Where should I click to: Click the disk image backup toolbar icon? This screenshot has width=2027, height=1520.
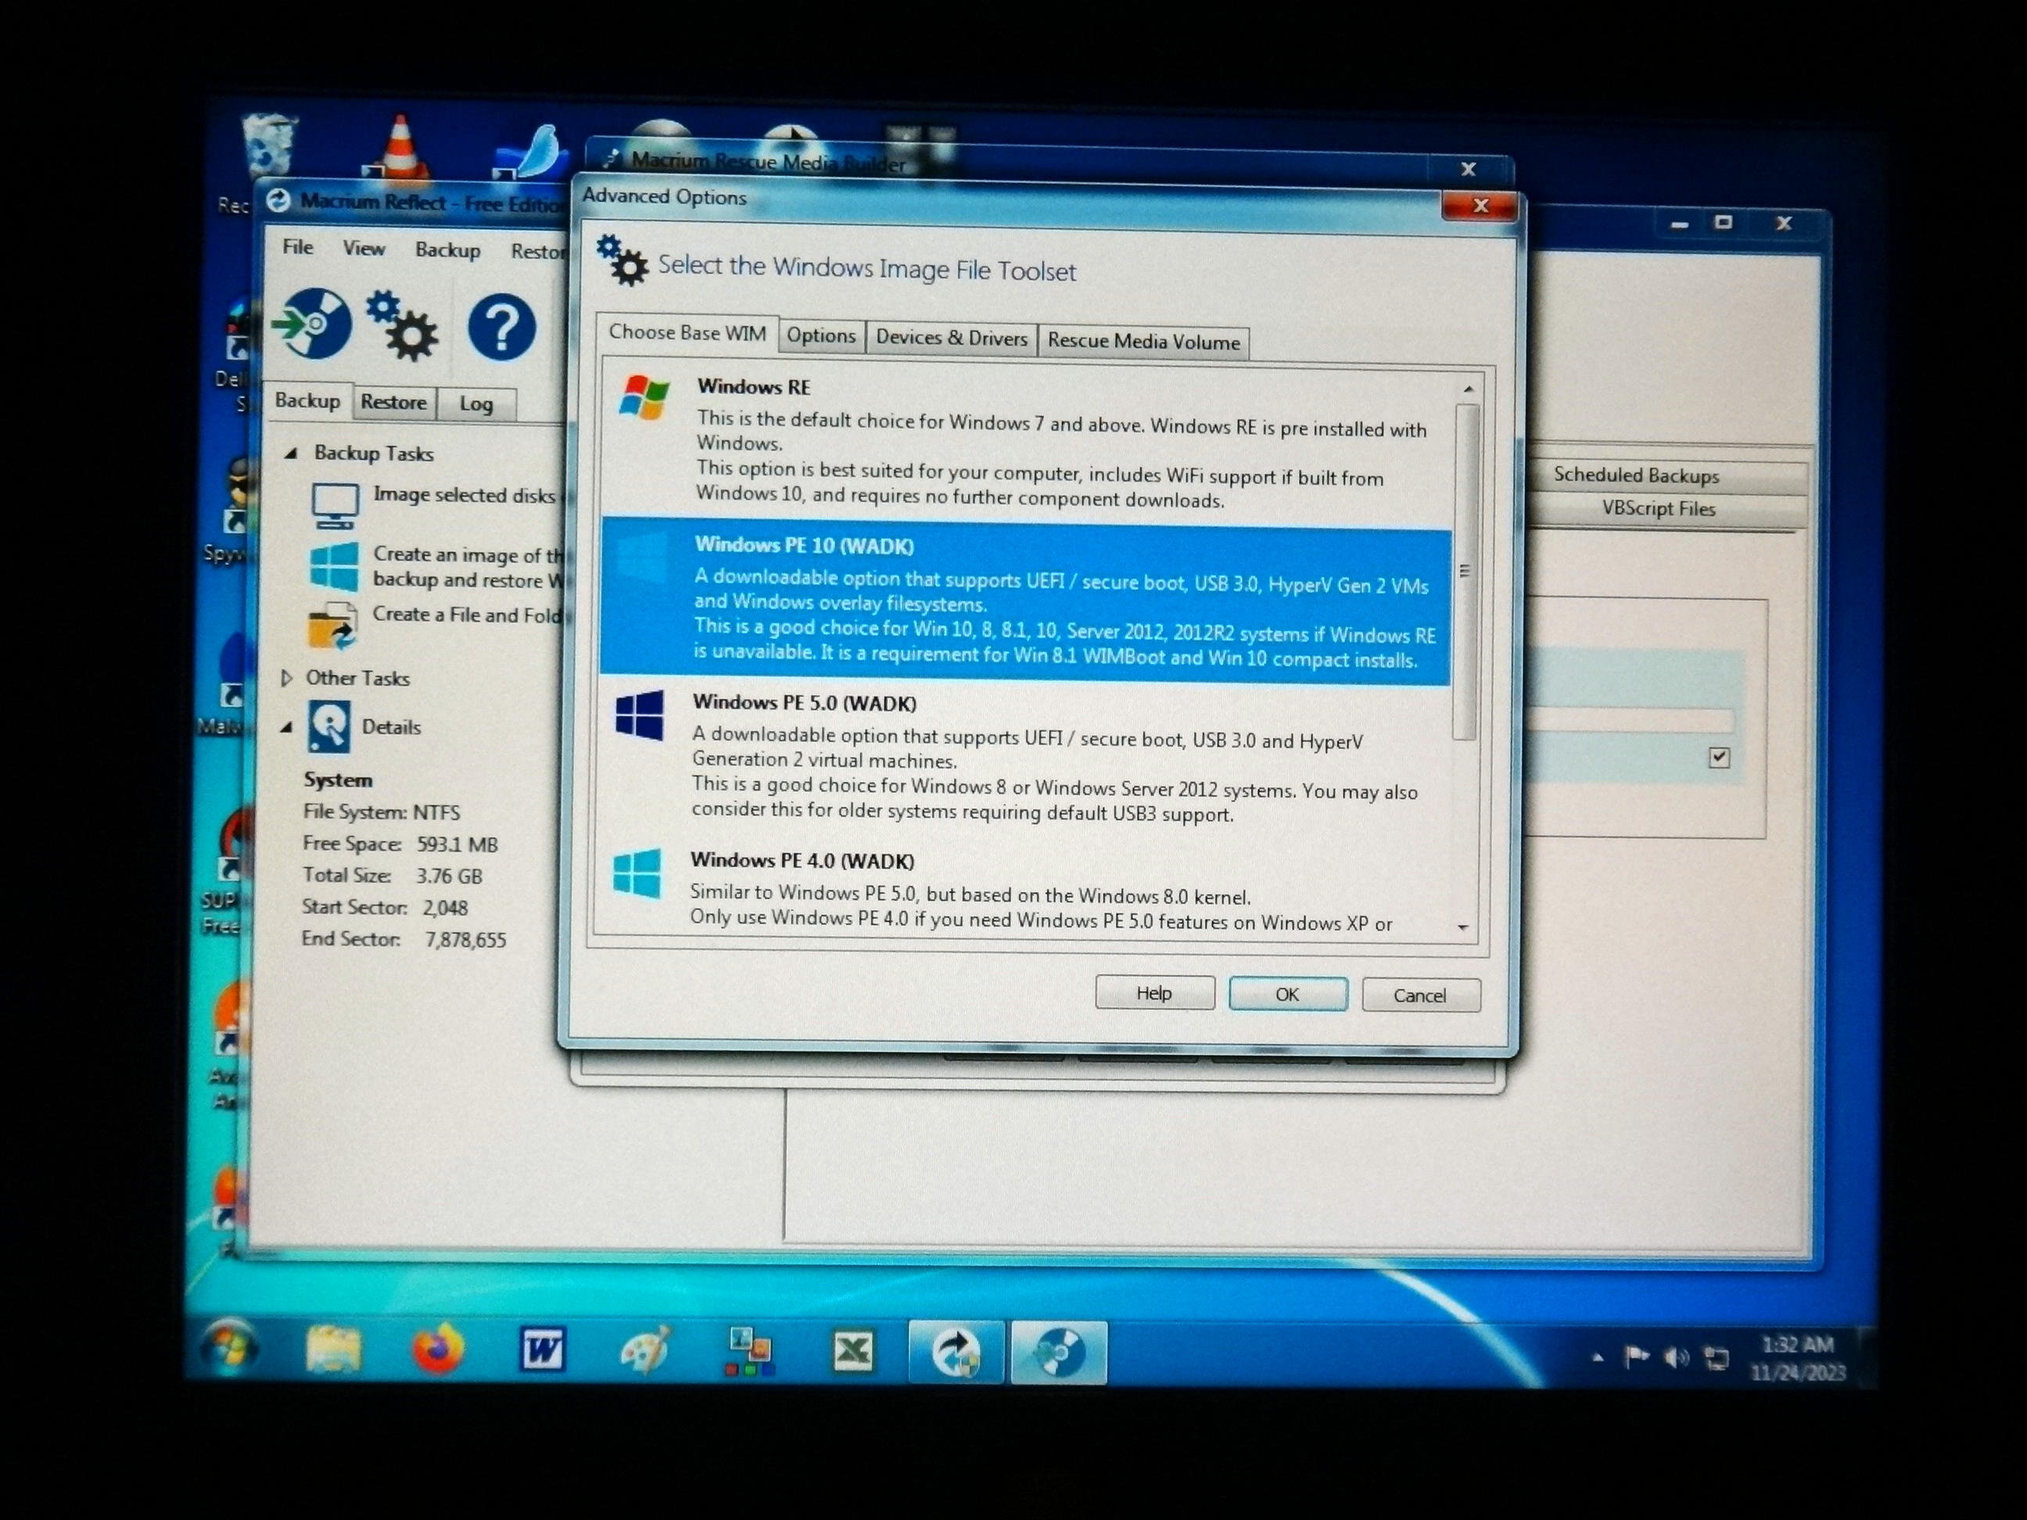coord(313,324)
